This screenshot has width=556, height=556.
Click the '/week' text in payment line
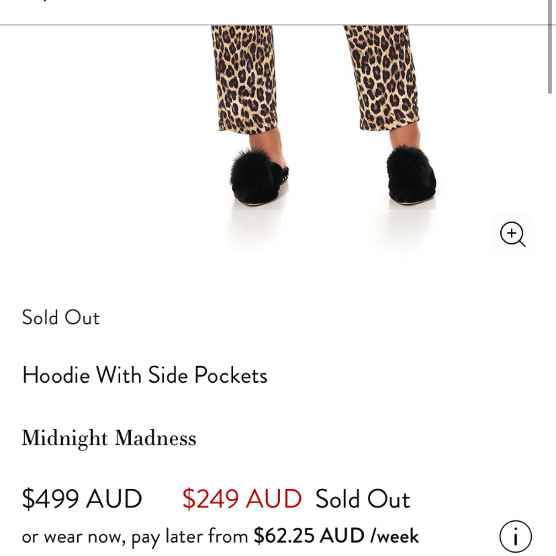point(395,536)
